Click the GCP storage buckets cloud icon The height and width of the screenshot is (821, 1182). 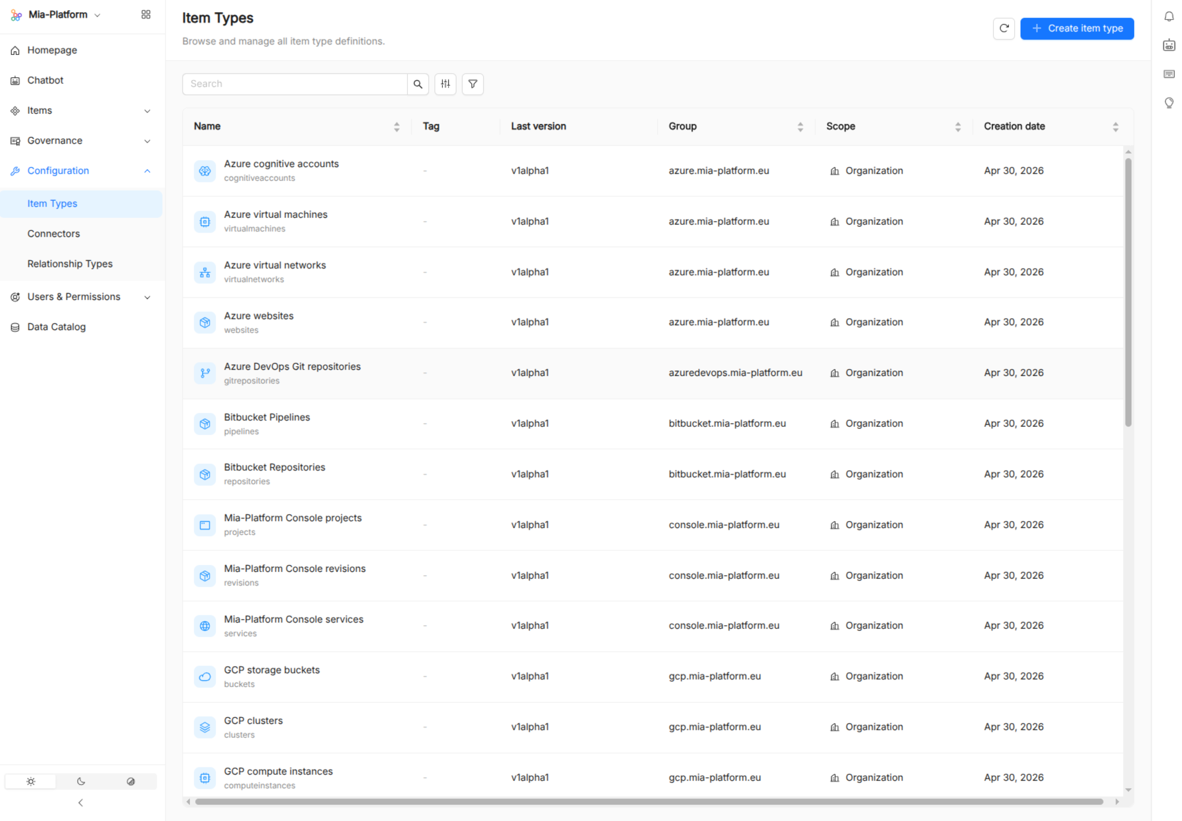coord(205,676)
